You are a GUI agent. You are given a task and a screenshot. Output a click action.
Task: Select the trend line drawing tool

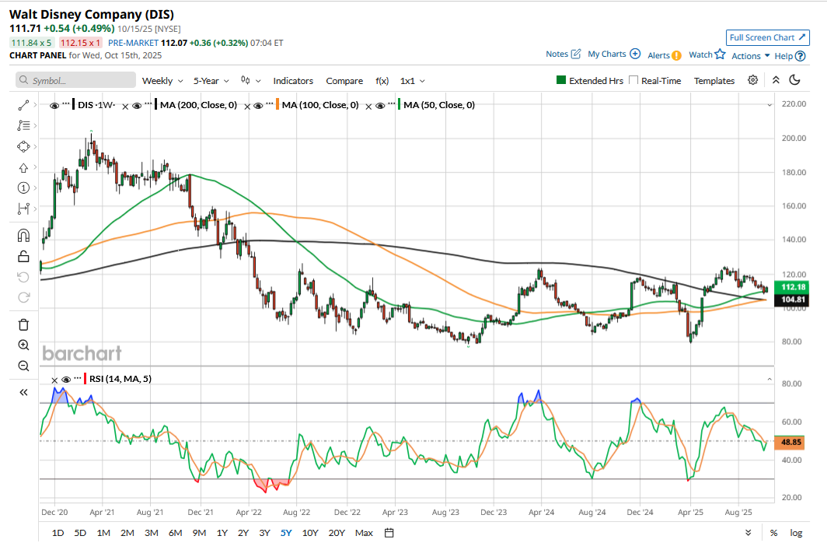click(x=23, y=105)
